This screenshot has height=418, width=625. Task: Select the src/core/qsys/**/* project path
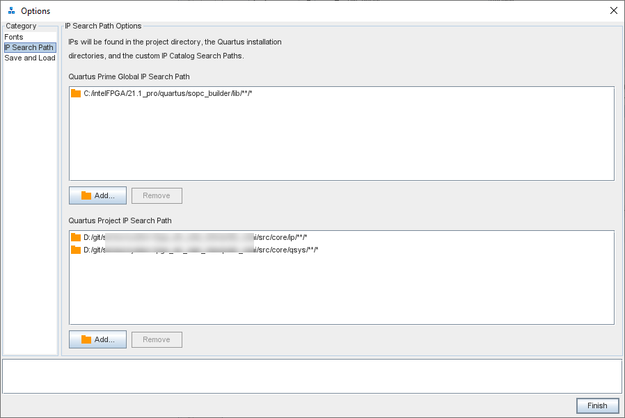pos(200,250)
